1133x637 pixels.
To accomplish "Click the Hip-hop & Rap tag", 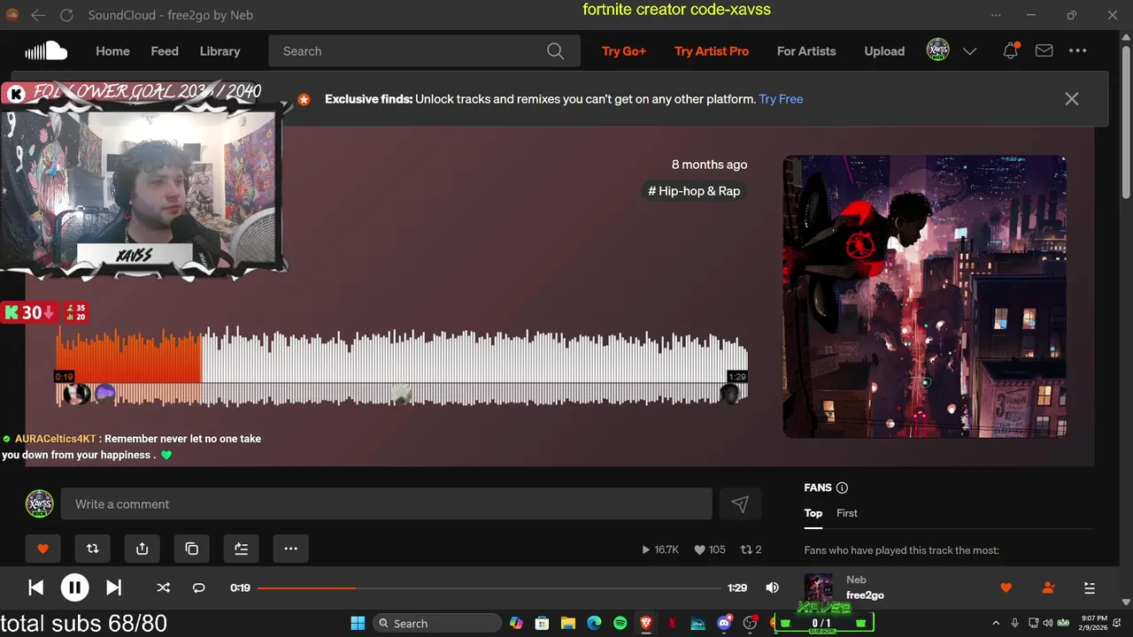I will click(x=694, y=191).
